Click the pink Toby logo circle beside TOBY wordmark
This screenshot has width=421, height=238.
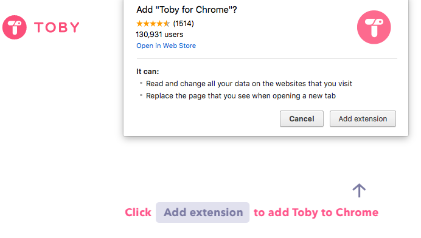15,27
